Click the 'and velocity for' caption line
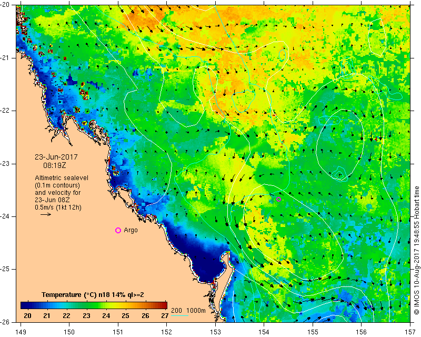The height and width of the screenshot is (337, 421). [x=57, y=192]
